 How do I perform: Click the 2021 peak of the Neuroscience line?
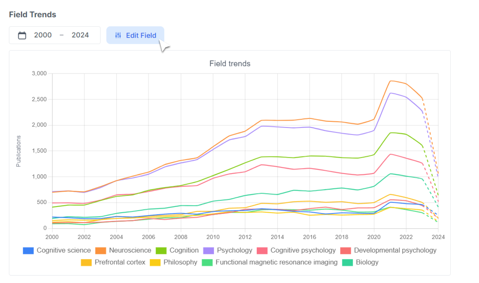390,81
